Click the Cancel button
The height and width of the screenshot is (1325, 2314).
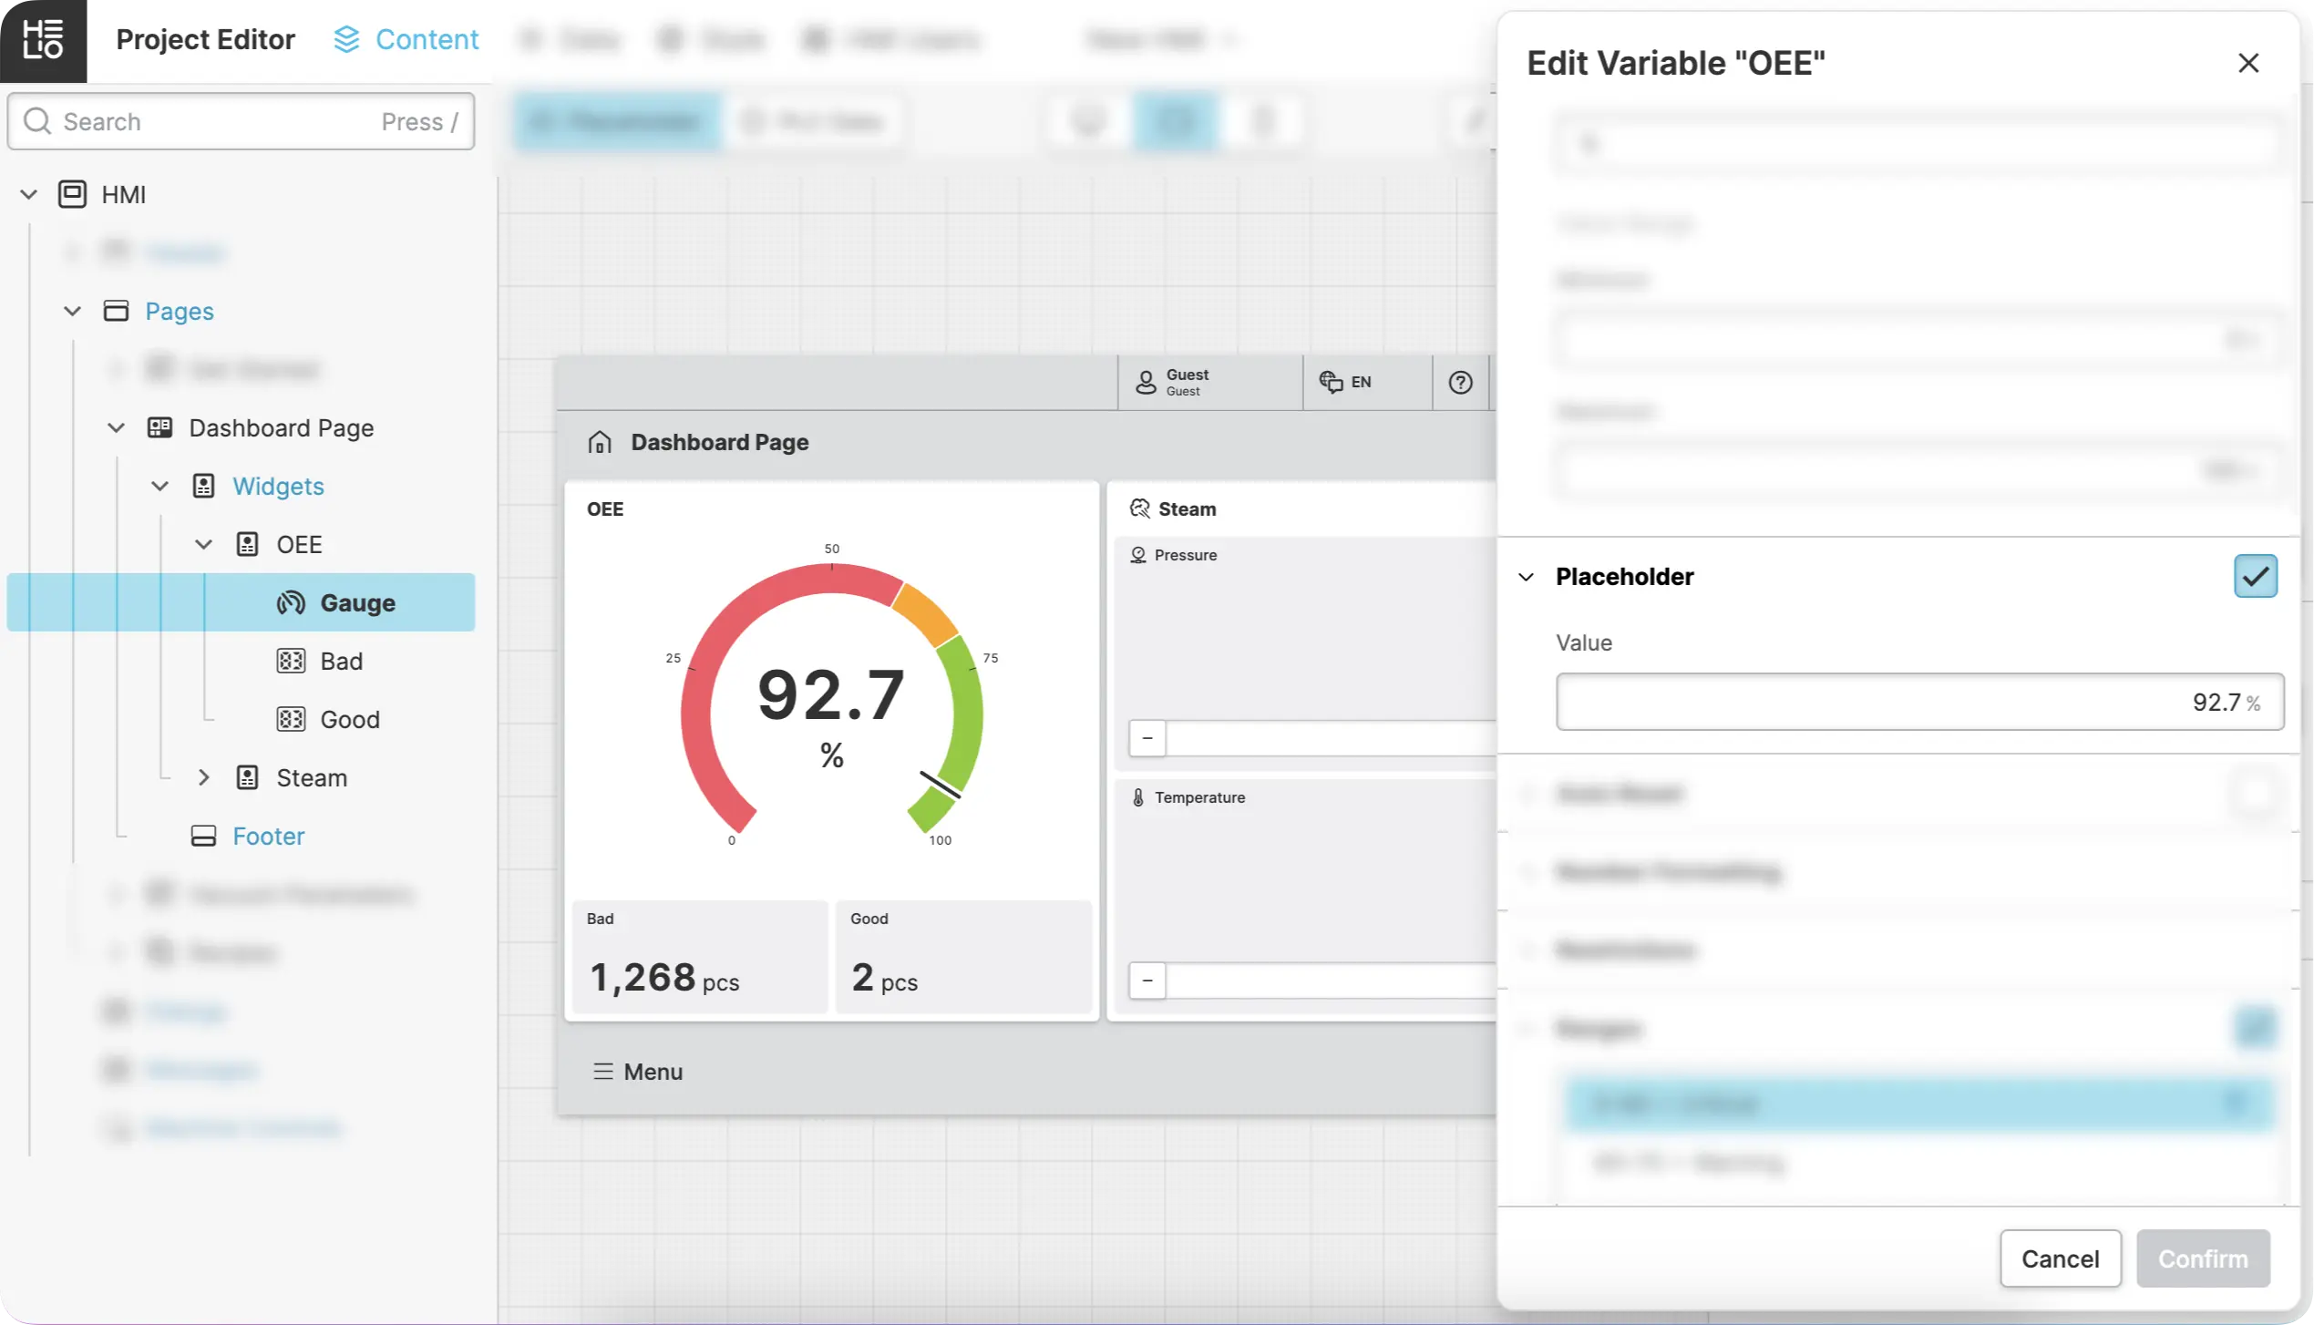[2060, 1258]
